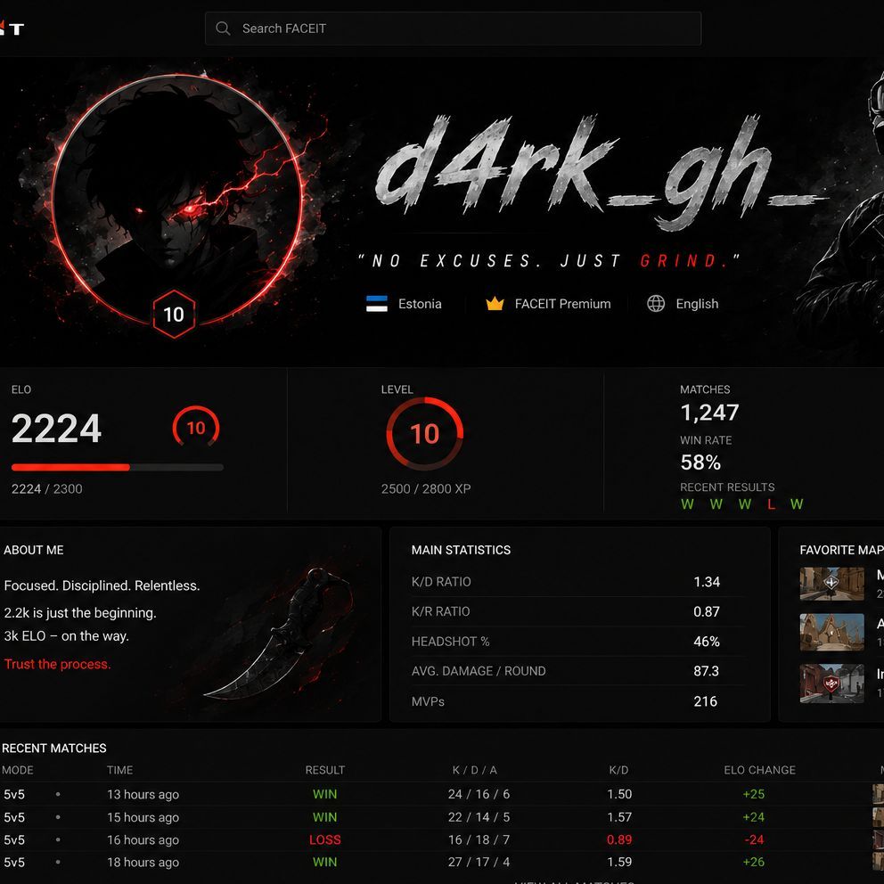The width and height of the screenshot is (884, 884).
Task: Click the K/R RATIO value 0.87
Action: click(x=707, y=611)
